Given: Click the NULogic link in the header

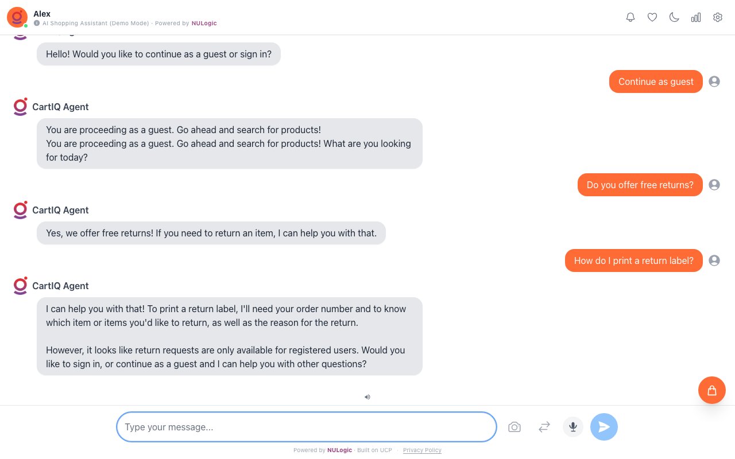Looking at the screenshot, I should click(204, 24).
